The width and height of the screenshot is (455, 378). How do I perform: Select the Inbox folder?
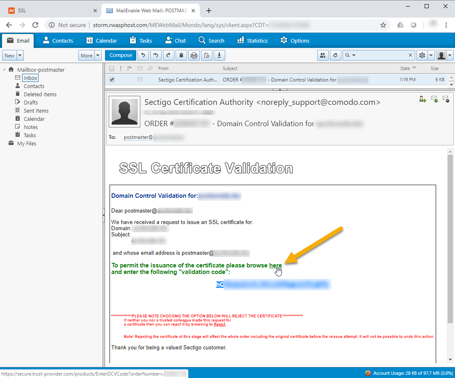click(30, 78)
